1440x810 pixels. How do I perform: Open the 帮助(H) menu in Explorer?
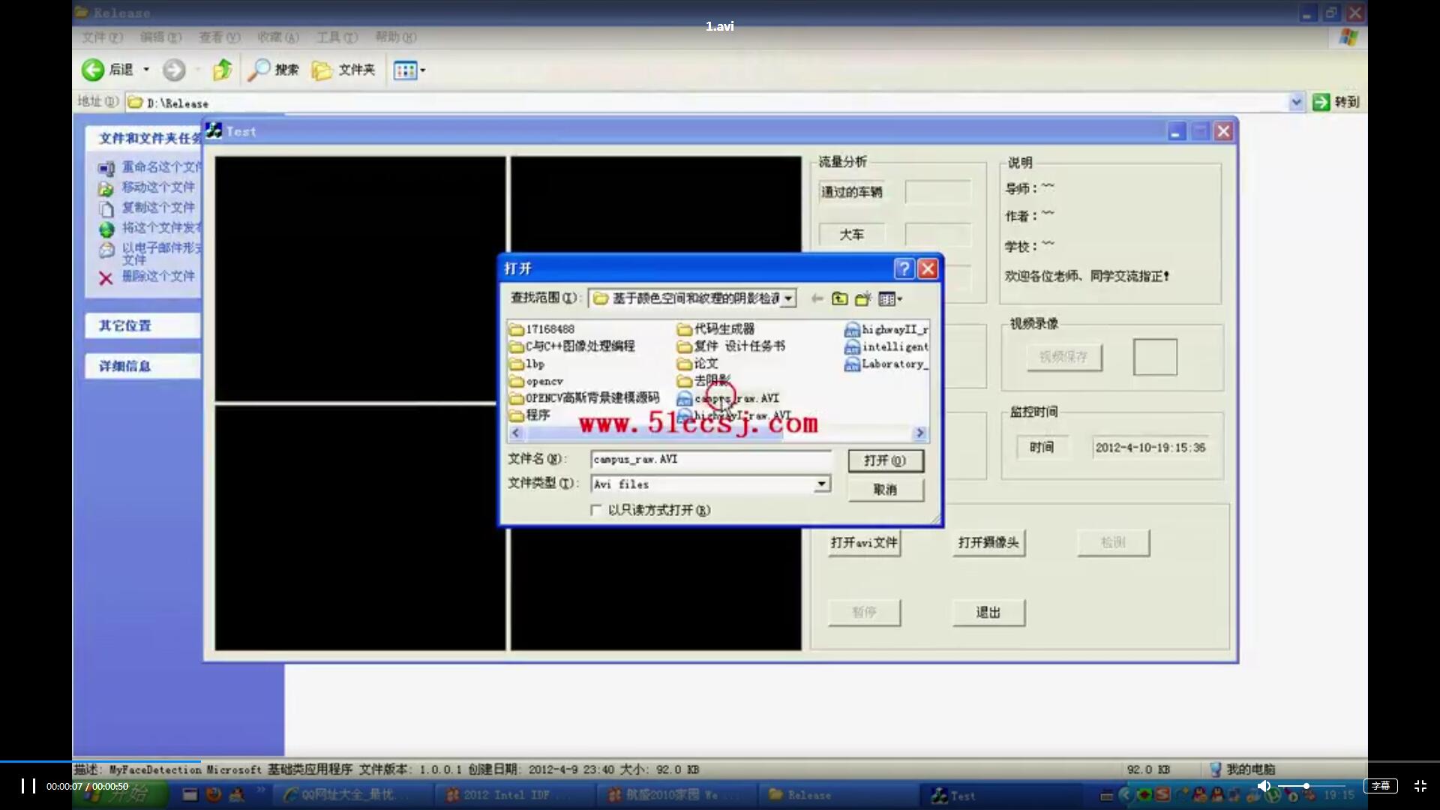[395, 37]
